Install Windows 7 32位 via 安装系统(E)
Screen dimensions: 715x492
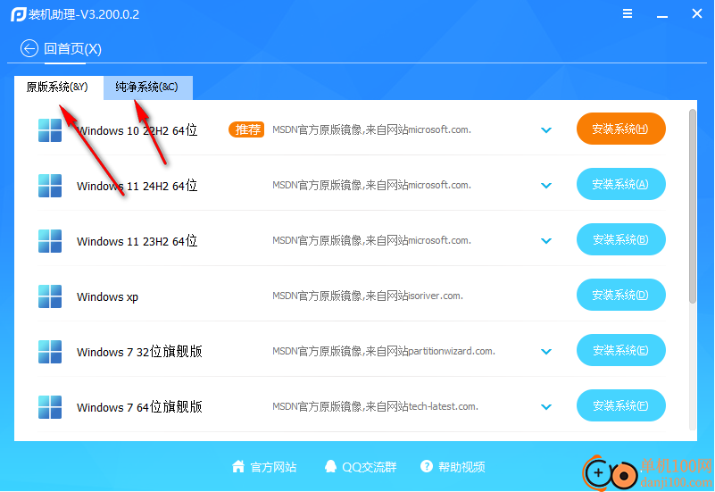tap(621, 350)
